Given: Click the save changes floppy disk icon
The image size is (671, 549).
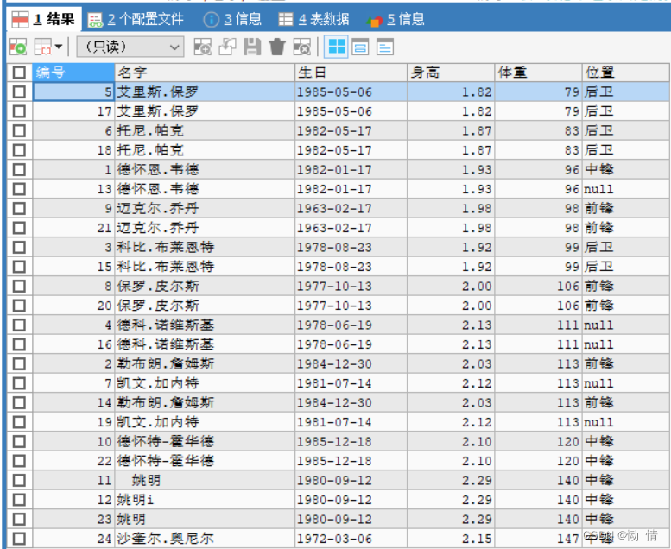Looking at the screenshot, I should point(251,47).
